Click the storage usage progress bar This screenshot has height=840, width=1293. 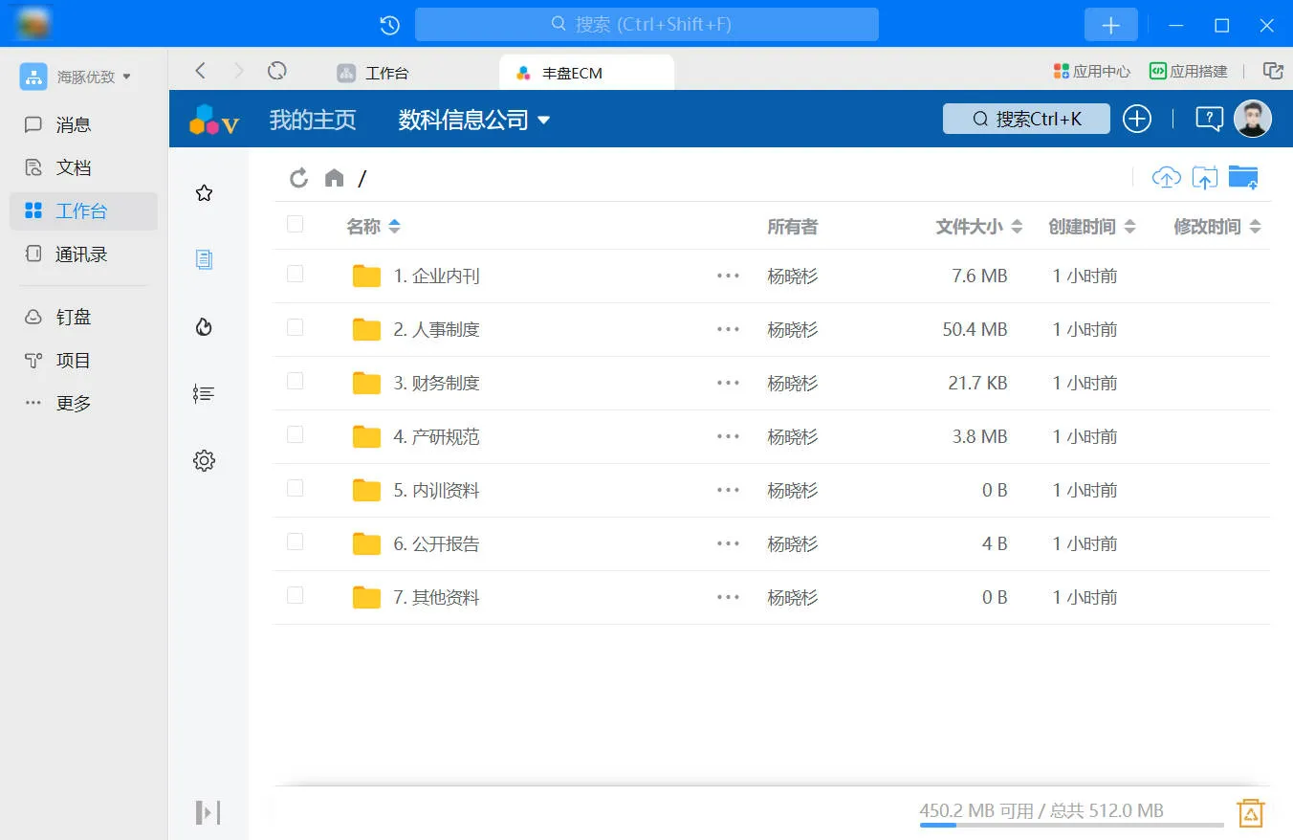(x=1071, y=825)
